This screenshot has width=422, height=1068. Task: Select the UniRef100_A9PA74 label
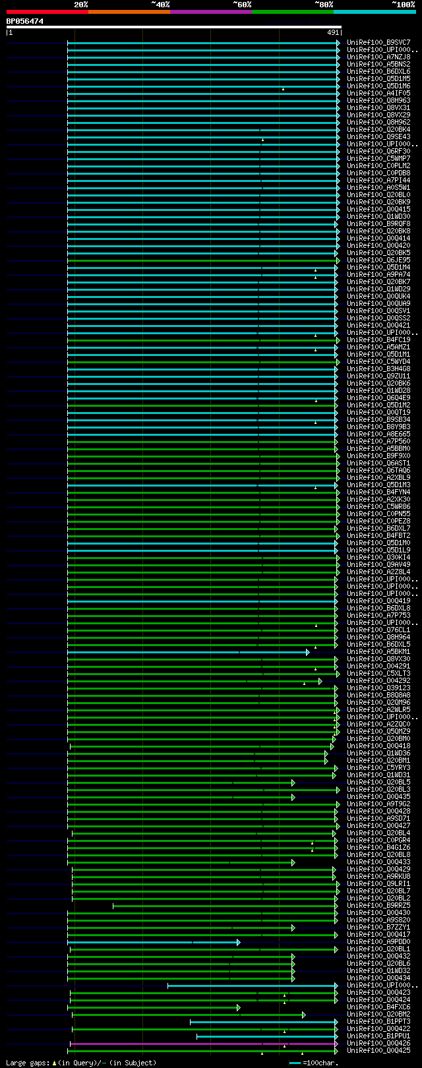coord(378,275)
